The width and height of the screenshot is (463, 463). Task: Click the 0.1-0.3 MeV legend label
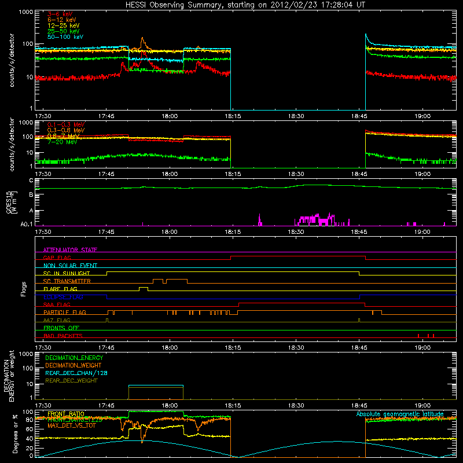(x=66, y=124)
